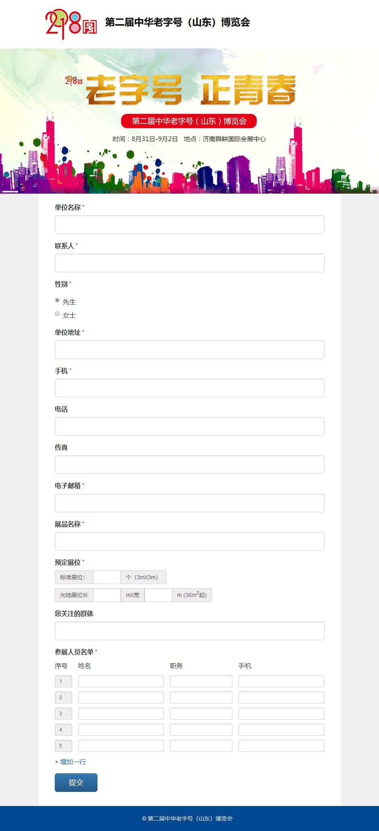Image resolution: width=379 pixels, height=831 pixels.
Task: Click the 姓名 column header
Action: [x=85, y=666]
